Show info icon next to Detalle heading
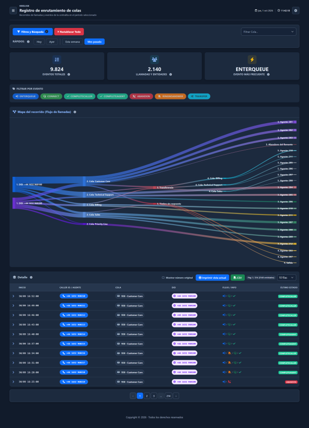Viewport: 309px width, 428px height. coord(31,277)
